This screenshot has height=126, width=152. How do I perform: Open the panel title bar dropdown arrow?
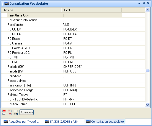[x=139, y=4]
